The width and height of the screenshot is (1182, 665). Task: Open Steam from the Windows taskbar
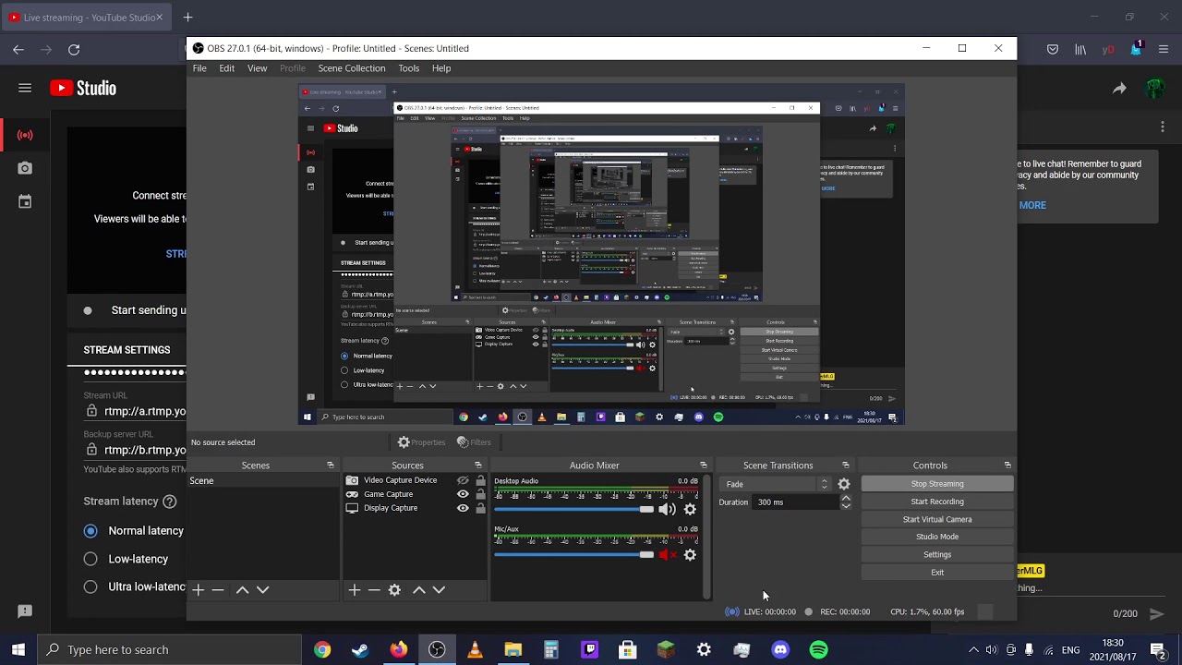(x=360, y=649)
